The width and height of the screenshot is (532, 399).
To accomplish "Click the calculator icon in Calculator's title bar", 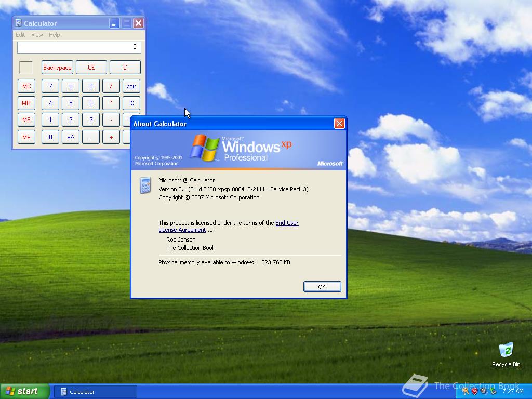I will [x=18, y=23].
